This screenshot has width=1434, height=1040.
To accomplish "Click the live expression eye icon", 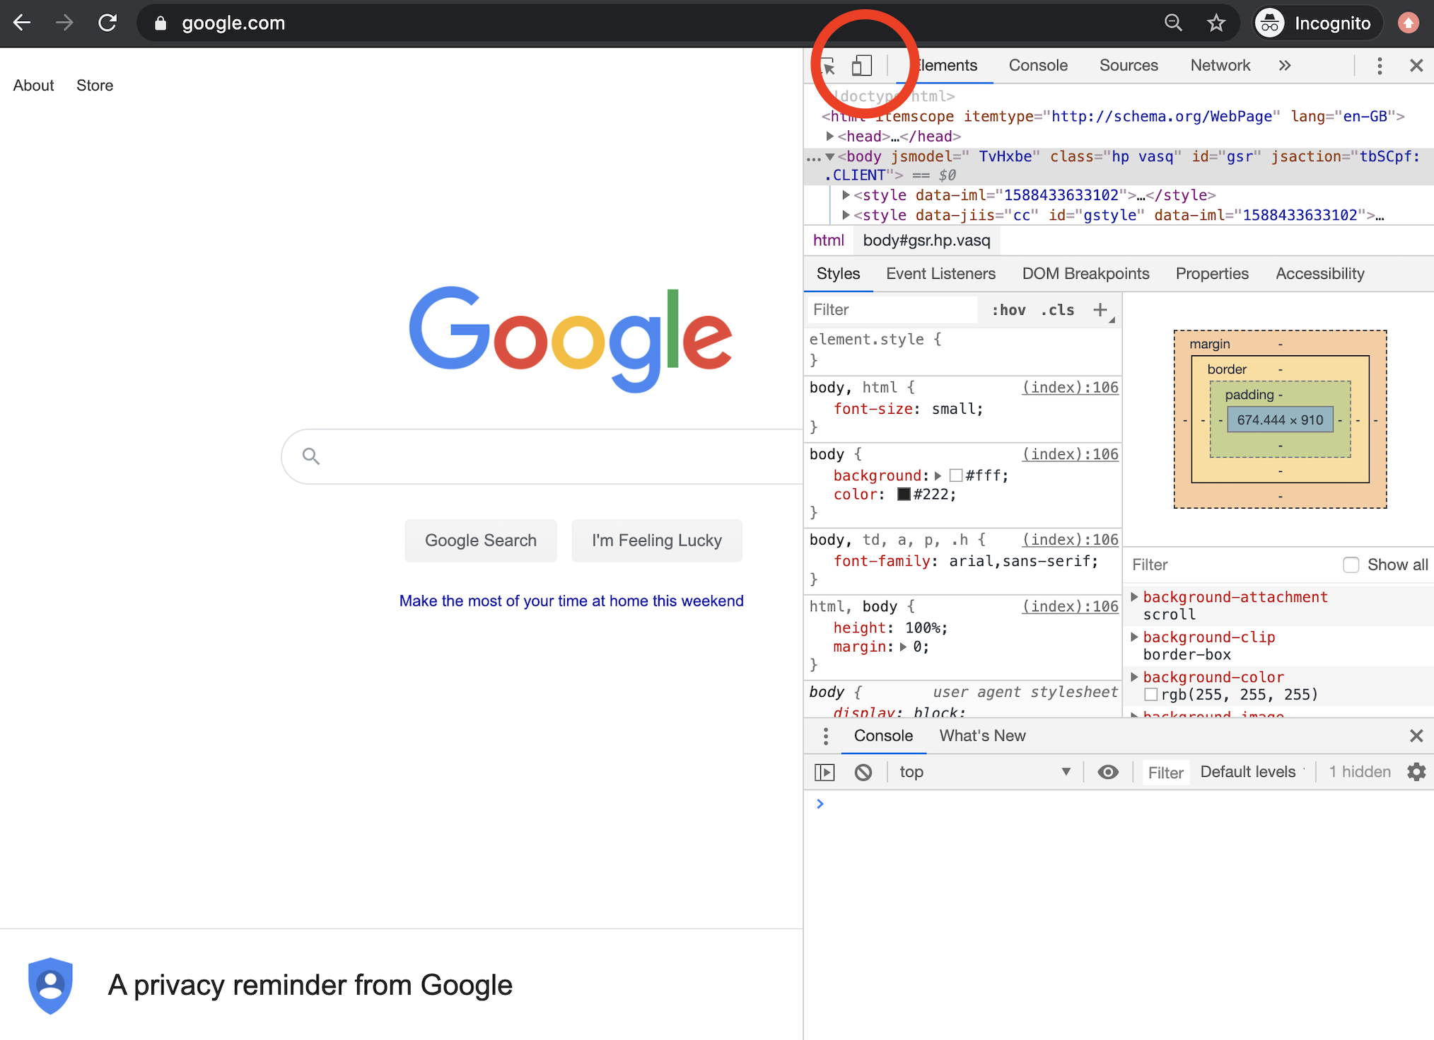I will [x=1108, y=772].
